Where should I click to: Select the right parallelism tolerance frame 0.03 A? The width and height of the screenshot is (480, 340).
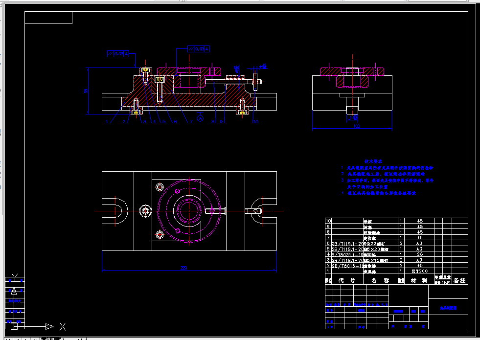pyautogui.click(x=199, y=49)
